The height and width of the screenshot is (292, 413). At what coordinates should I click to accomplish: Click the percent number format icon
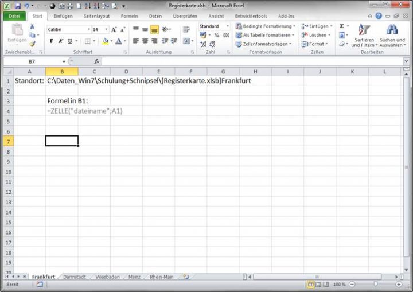pos(217,36)
